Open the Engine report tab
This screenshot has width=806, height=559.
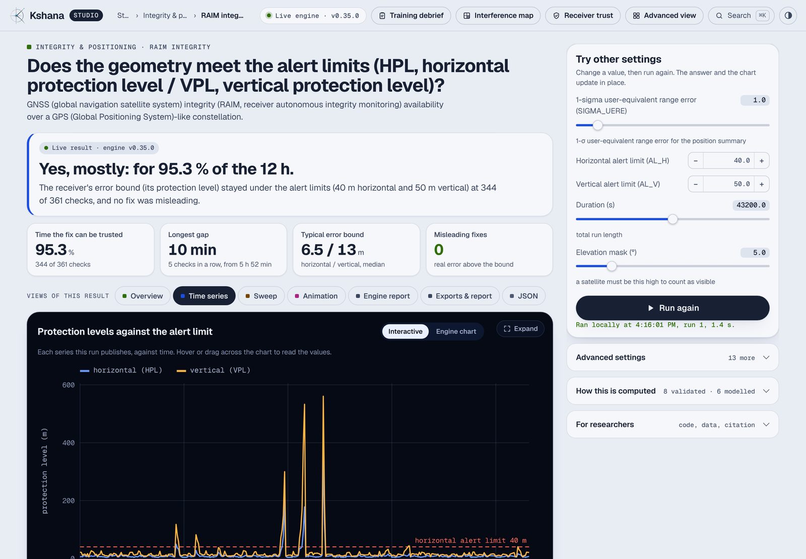tap(383, 296)
